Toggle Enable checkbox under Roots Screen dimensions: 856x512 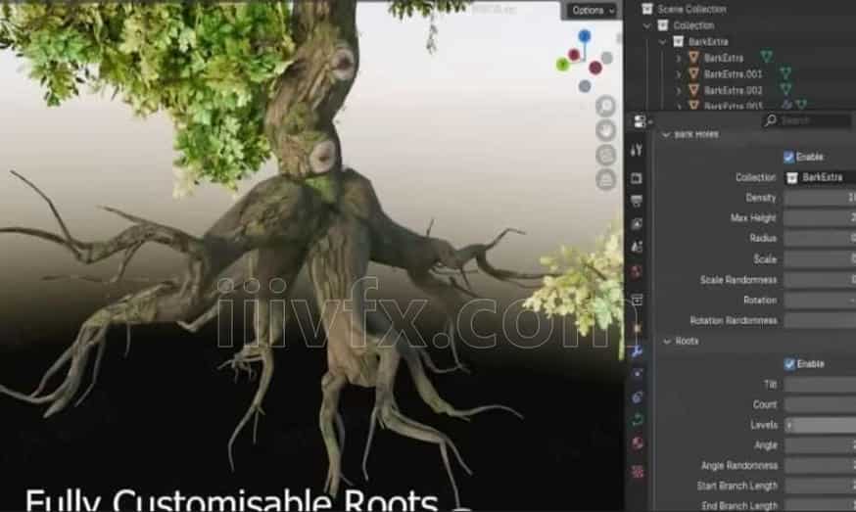pyautogui.click(x=788, y=363)
